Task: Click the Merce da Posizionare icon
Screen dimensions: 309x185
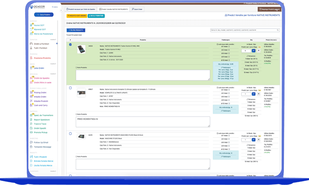Action: (31, 34)
